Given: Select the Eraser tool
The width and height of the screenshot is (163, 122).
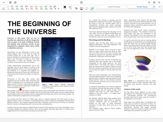Looking at the screenshot, I should (x=65, y=8).
